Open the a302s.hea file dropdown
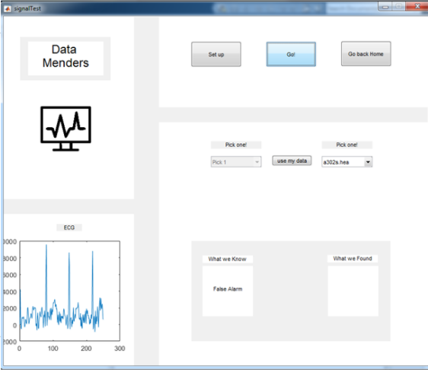428x370 pixels. coord(347,162)
